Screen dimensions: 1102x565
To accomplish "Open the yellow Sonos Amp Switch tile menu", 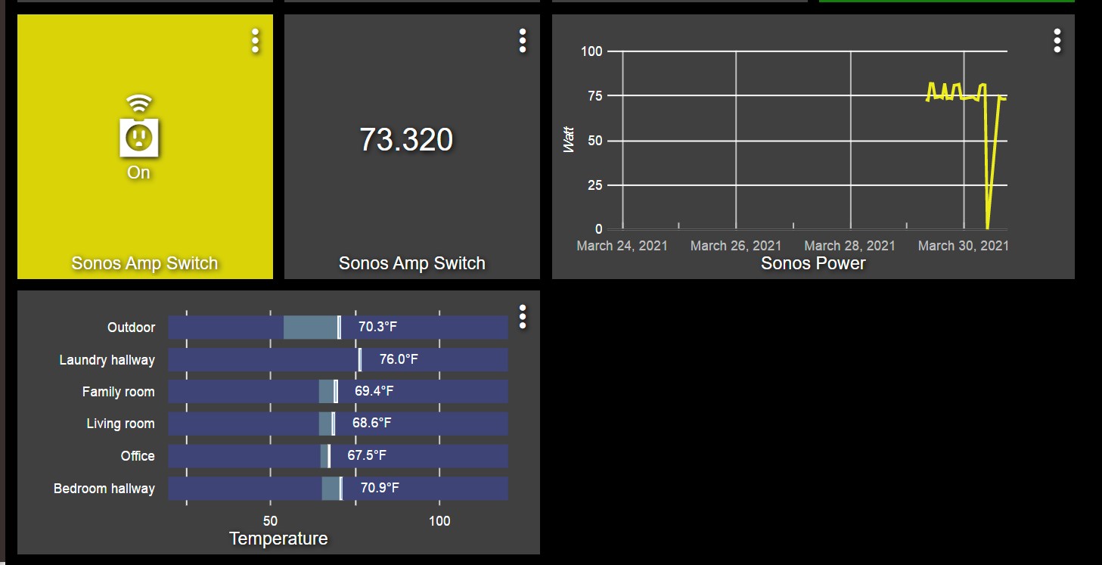I will point(256,41).
